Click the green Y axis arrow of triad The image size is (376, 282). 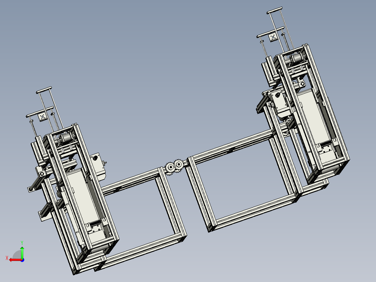[x=22, y=253]
